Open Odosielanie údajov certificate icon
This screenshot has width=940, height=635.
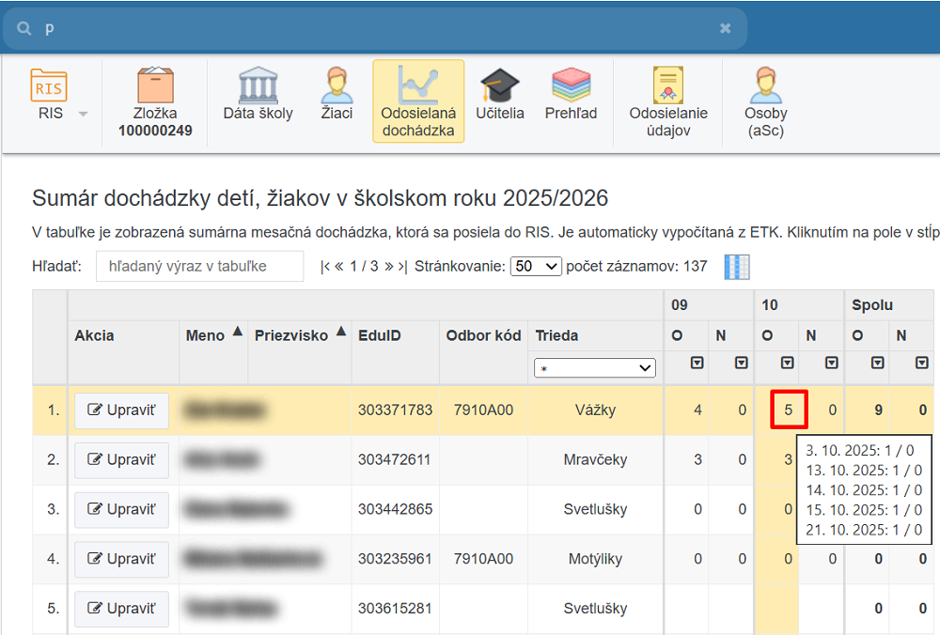point(668,86)
